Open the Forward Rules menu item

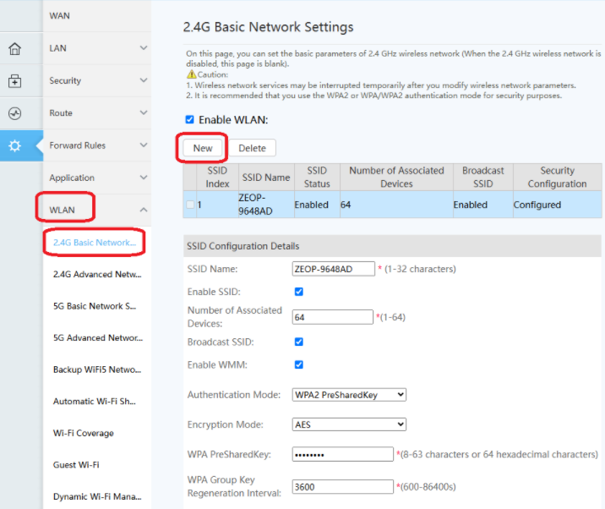pyautogui.click(x=97, y=145)
